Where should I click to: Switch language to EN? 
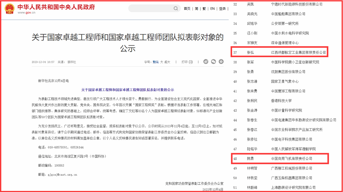pyautogui.click(x=213, y=9)
